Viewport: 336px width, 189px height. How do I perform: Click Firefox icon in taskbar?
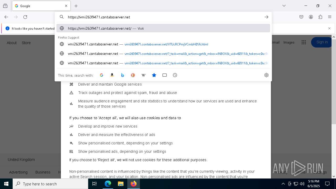(134, 184)
